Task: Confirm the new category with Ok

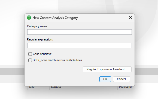Action: coord(105,79)
